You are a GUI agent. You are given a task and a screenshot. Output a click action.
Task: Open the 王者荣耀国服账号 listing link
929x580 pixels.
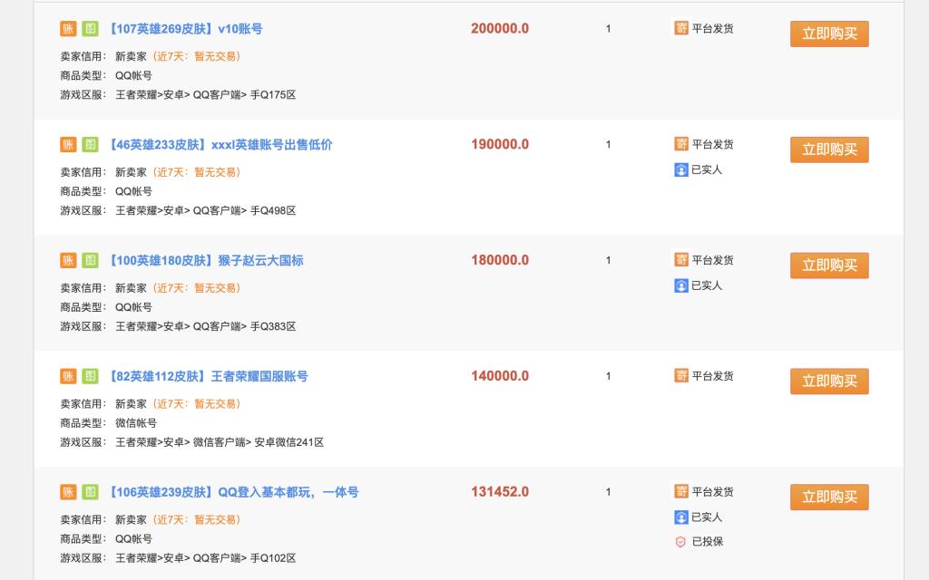(x=210, y=376)
